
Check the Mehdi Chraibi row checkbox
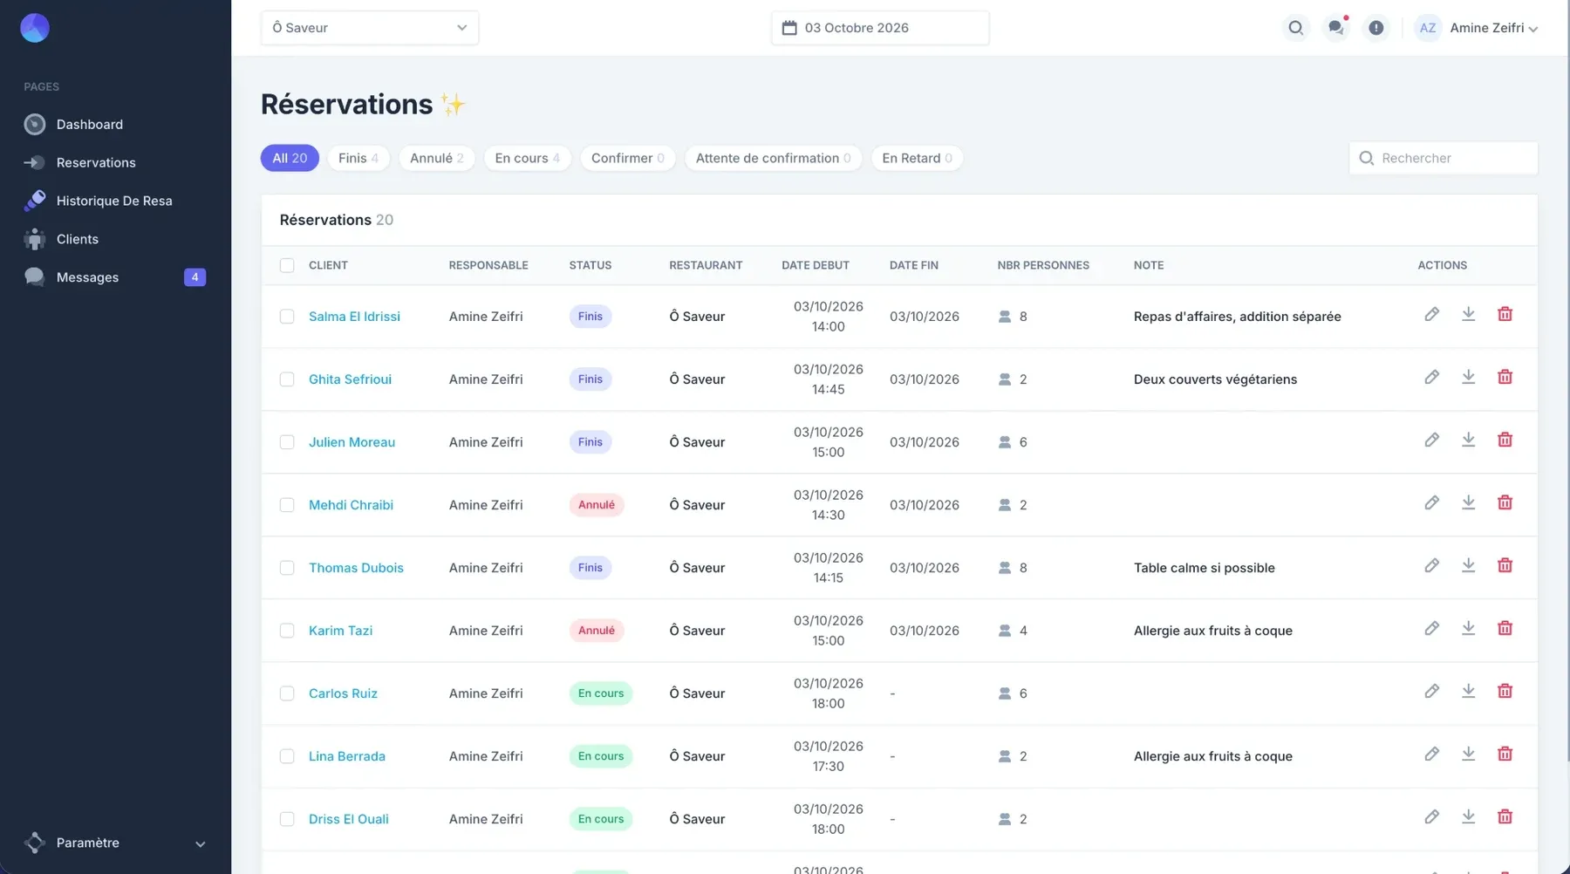[x=287, y=505]
